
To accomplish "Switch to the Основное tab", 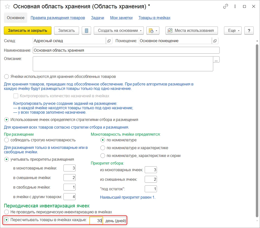I will (x=16, y=18).
